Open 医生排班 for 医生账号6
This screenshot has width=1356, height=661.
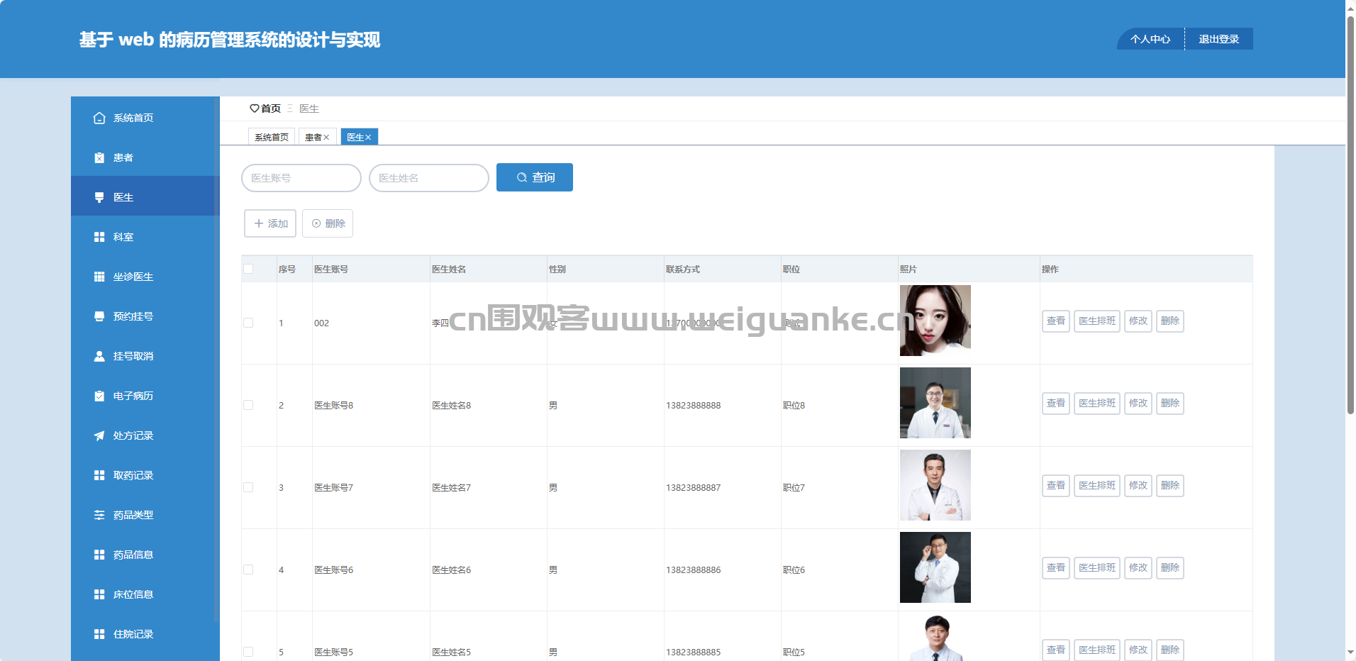1097,568
